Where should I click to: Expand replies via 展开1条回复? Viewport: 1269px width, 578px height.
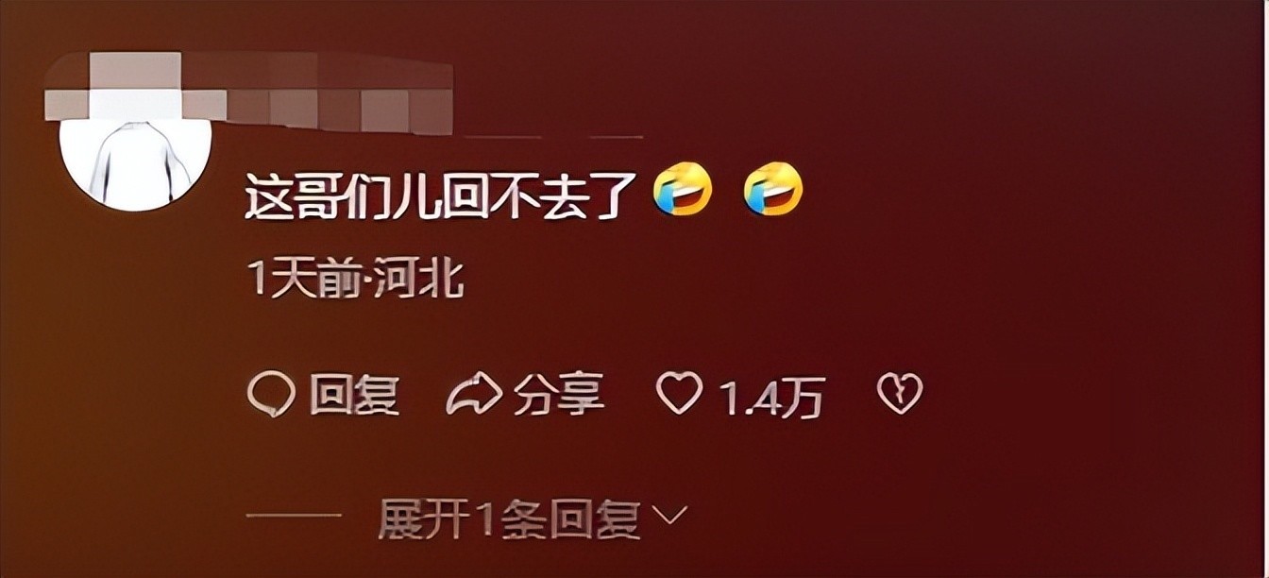[x=509, y=519]
